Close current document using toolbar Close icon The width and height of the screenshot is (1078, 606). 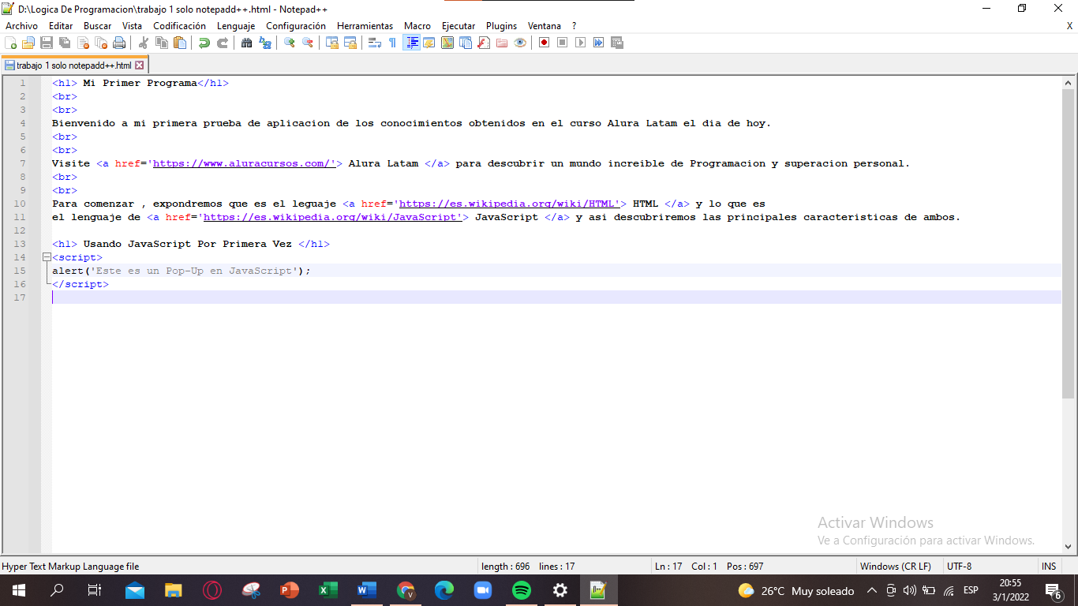pos(83,43)
